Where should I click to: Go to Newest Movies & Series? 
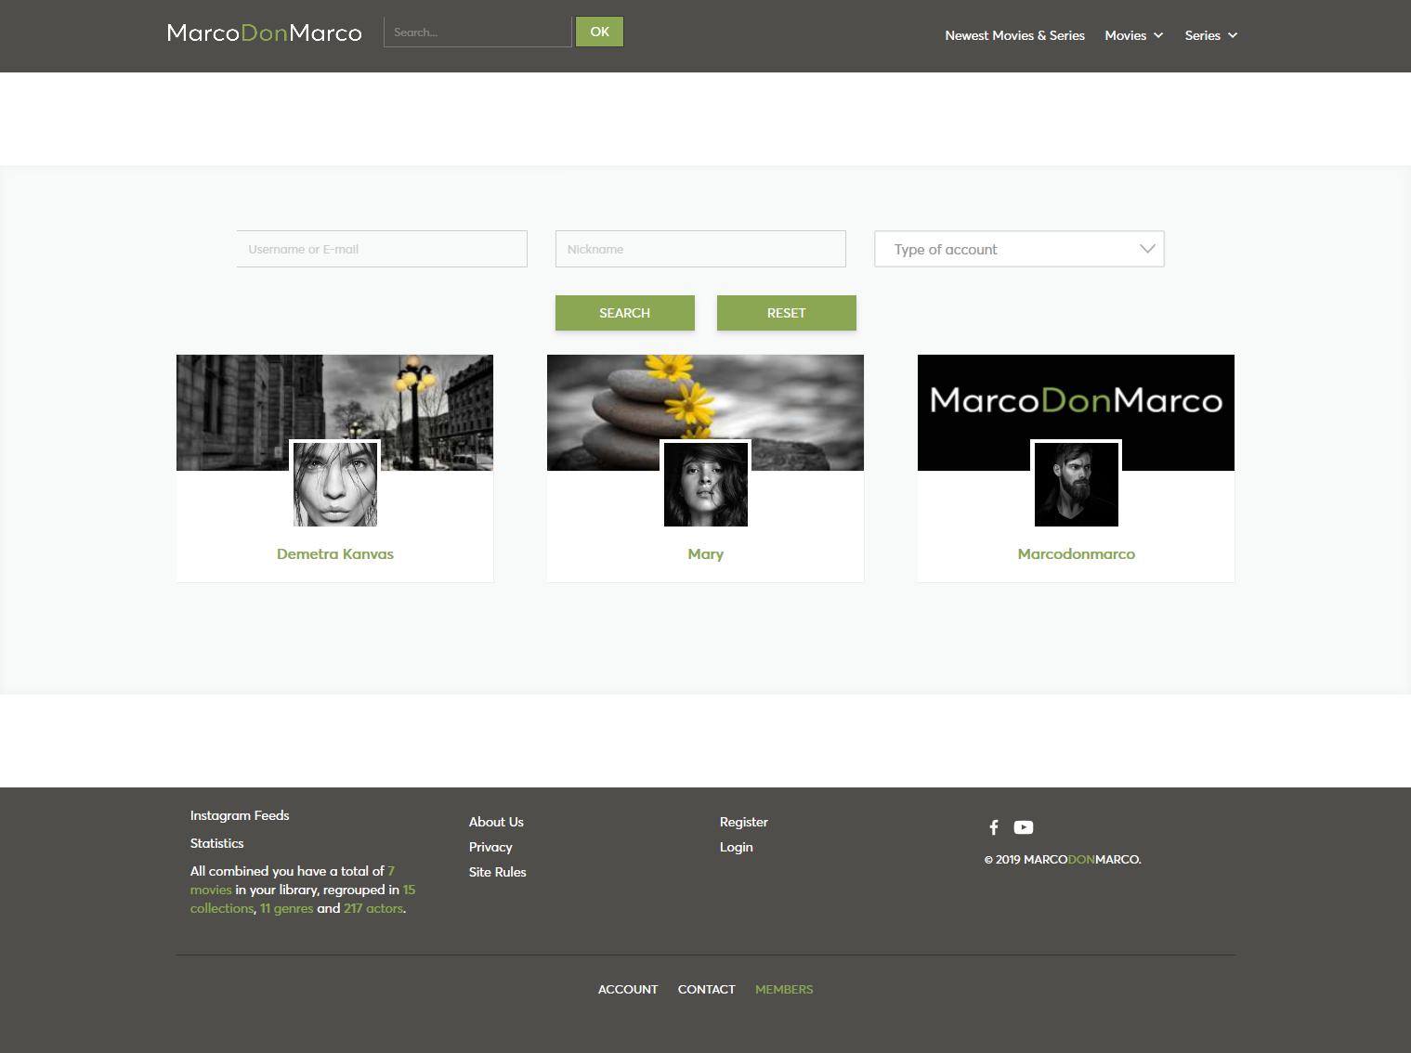(1014, 35)
